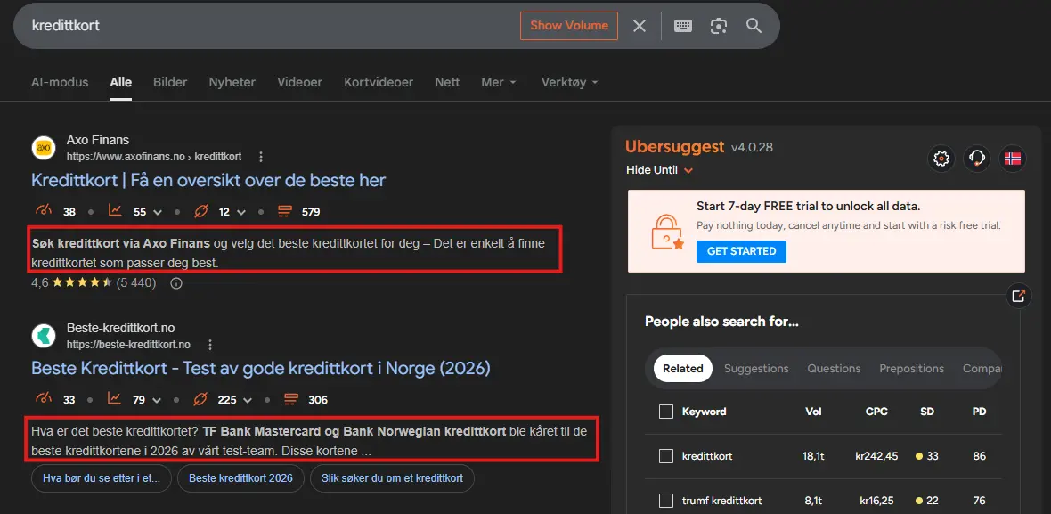Tick the checkbox for trumf kredittkort
Screen dimensions: 1051x514
pyautogui.click(x=665, y=501)
